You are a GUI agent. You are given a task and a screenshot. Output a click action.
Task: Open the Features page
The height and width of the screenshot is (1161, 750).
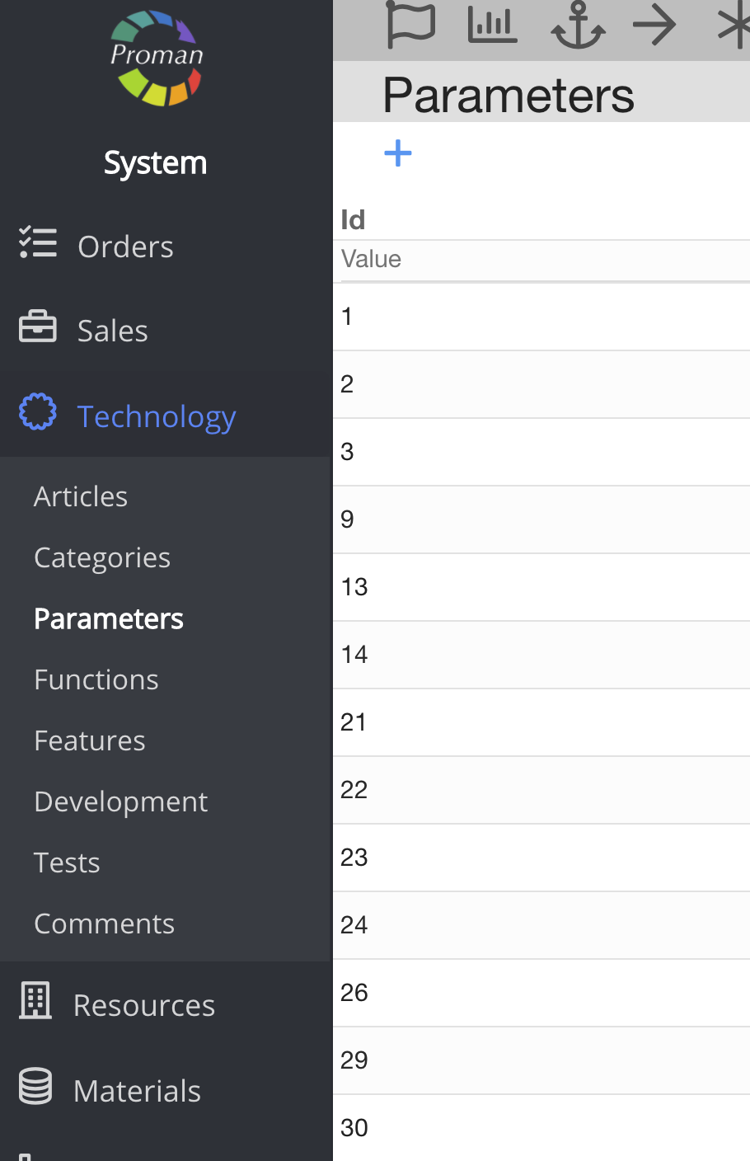pyautogui.click(x=90, y=740)
